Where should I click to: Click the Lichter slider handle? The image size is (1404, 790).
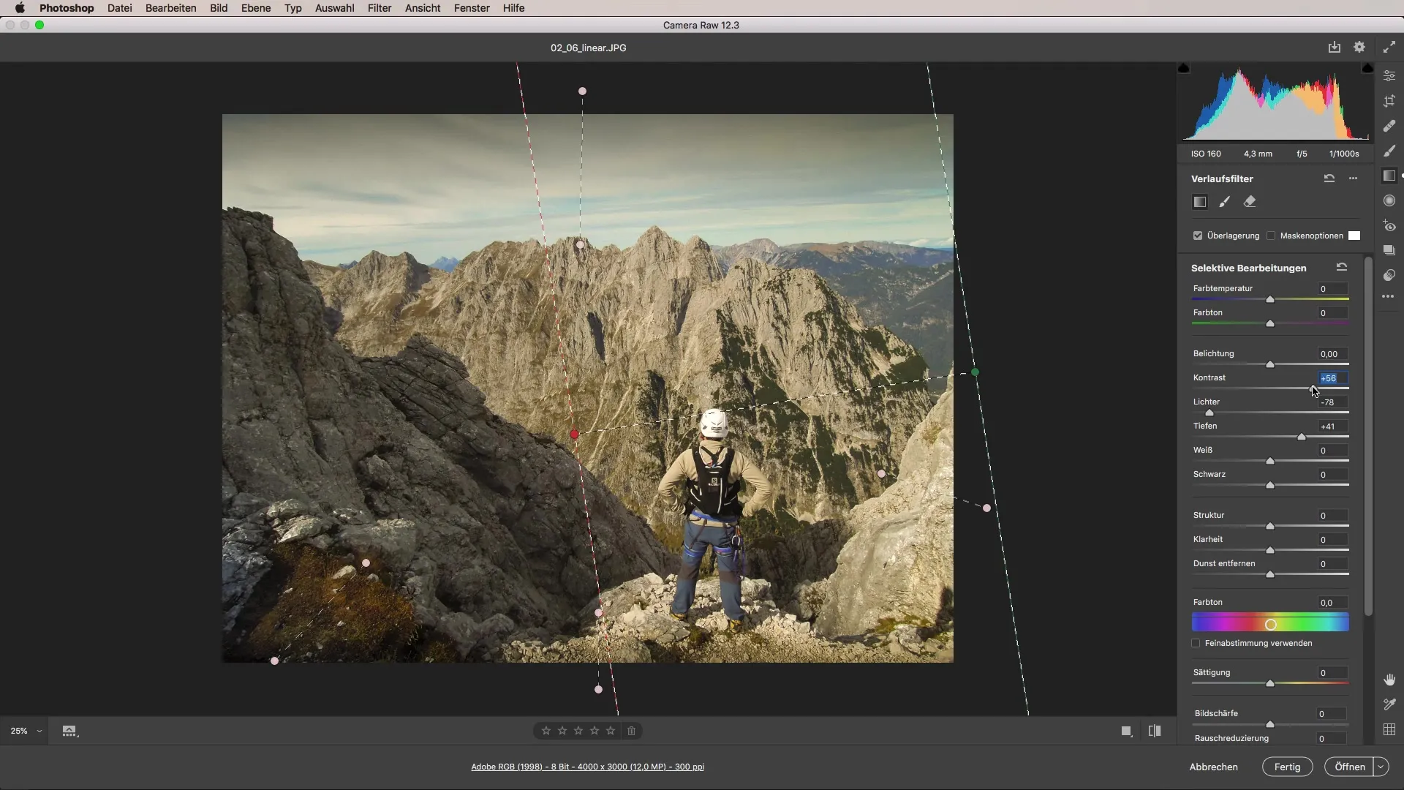(1209, 413)
